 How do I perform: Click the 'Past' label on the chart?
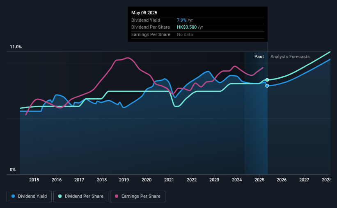tap(259, 57)
